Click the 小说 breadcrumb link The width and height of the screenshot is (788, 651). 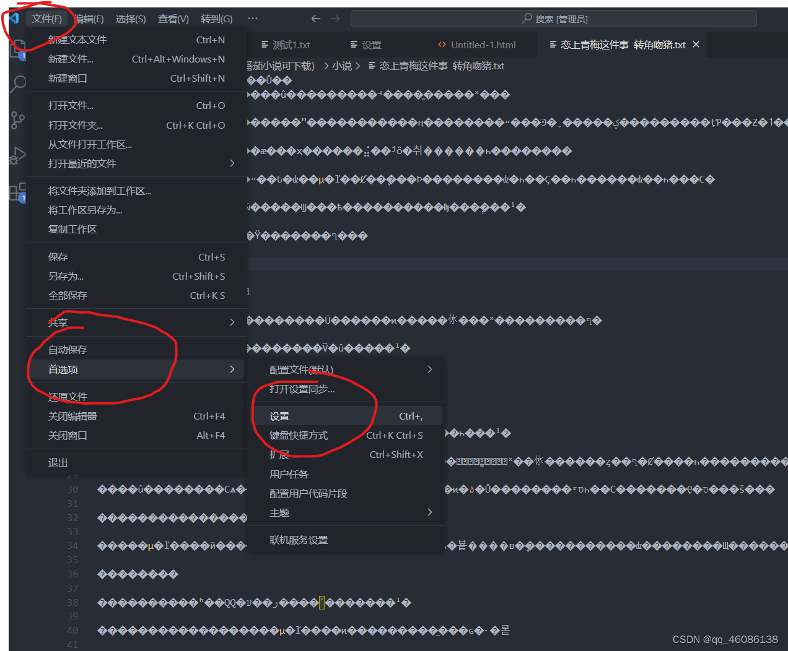pyautogui.click(x=341, y=65)
